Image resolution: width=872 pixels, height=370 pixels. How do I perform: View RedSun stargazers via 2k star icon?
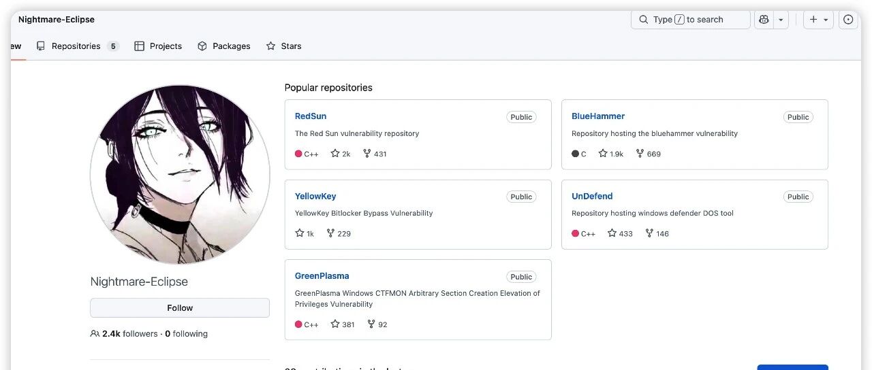(341, 154)
